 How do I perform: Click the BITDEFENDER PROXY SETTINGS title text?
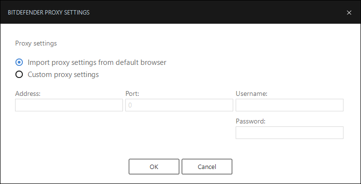(49, 13)
